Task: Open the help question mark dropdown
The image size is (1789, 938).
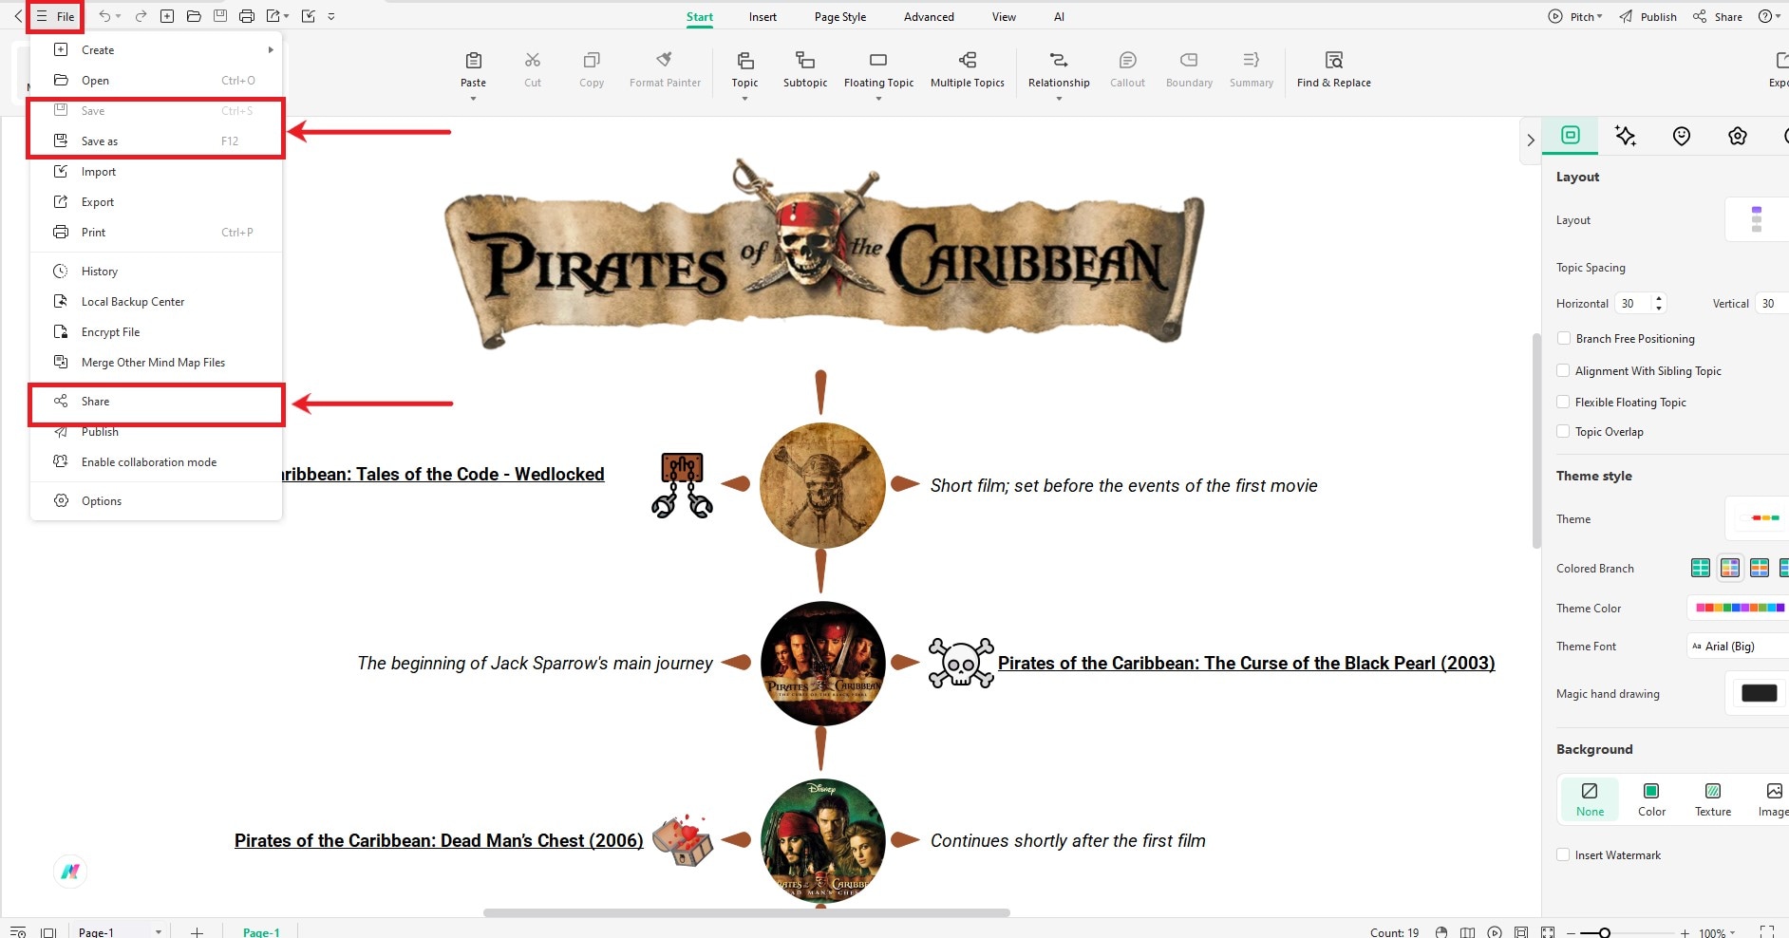Action: [1769, 16]
